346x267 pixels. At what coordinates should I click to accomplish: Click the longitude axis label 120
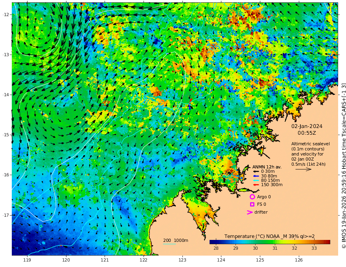[x=66, y=260]
